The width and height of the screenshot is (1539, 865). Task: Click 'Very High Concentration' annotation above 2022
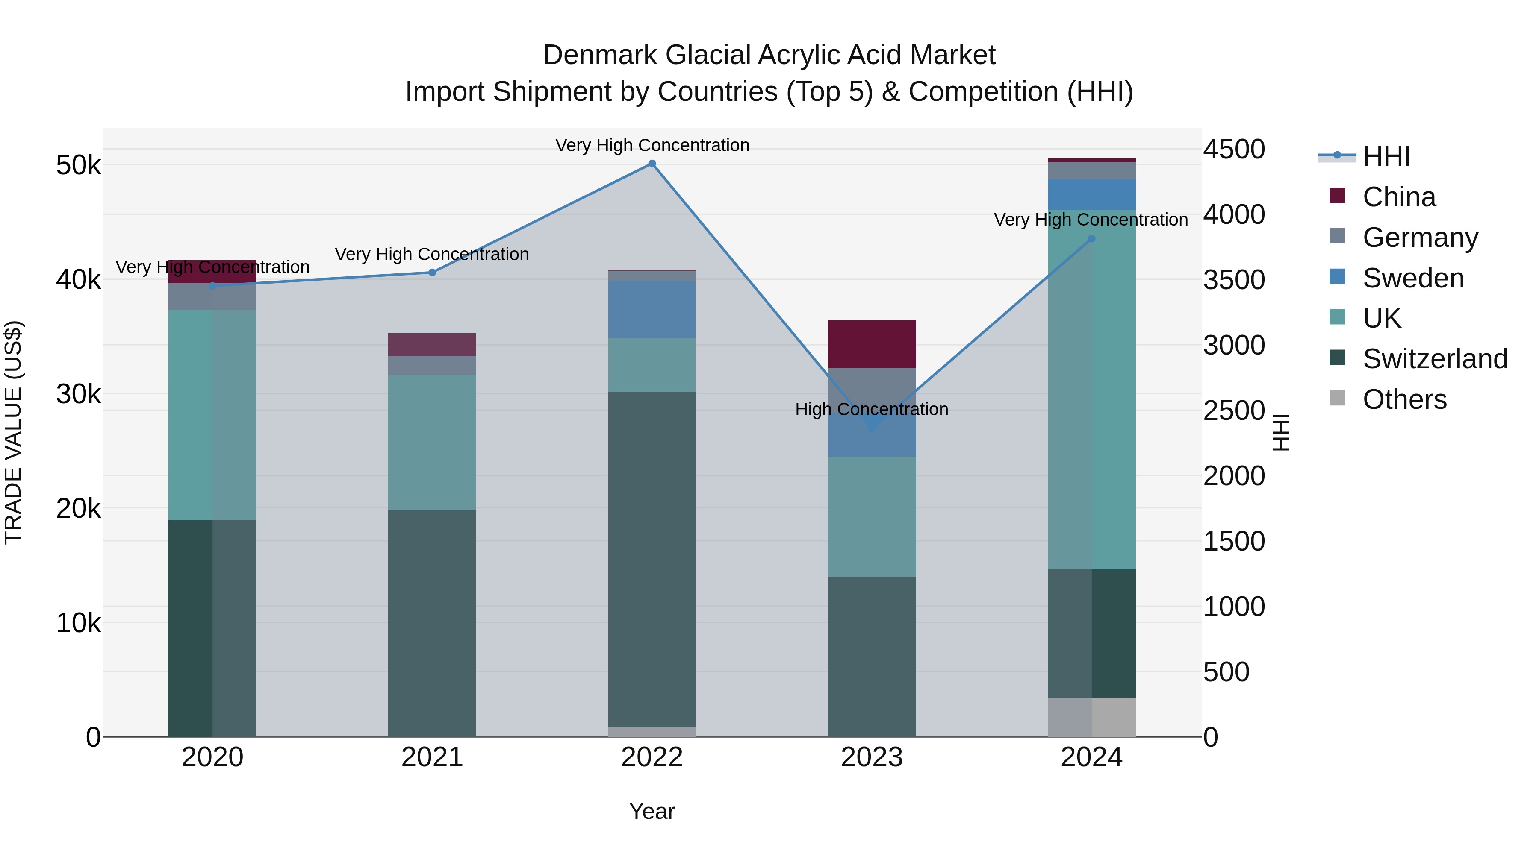(652, 146)
